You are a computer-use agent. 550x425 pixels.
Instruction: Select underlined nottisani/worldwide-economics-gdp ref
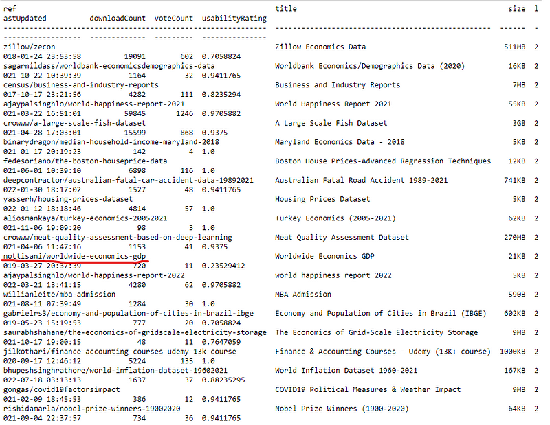74,256
